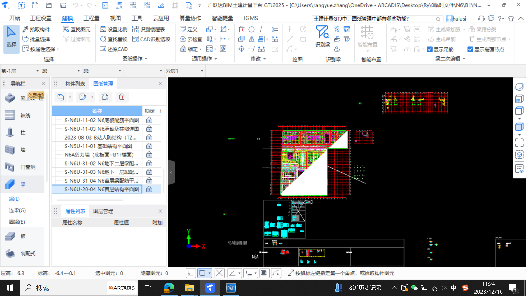This screenshot has height=296, width=526.
Task: Click the delete trash icon in 修改 group
Action: pos(241,29)
